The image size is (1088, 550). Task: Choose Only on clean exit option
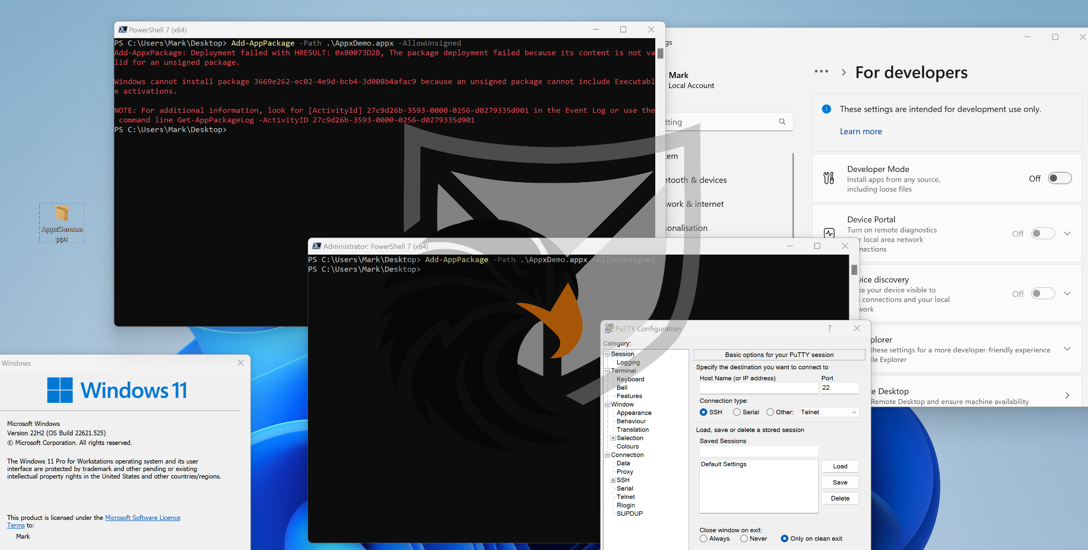tap(784, 538)
